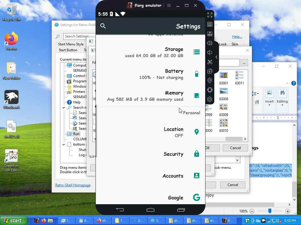Viewport: 301px width, 225px height.
Task: Open the Battery settings entry
Action: click(x=150, y=74)
